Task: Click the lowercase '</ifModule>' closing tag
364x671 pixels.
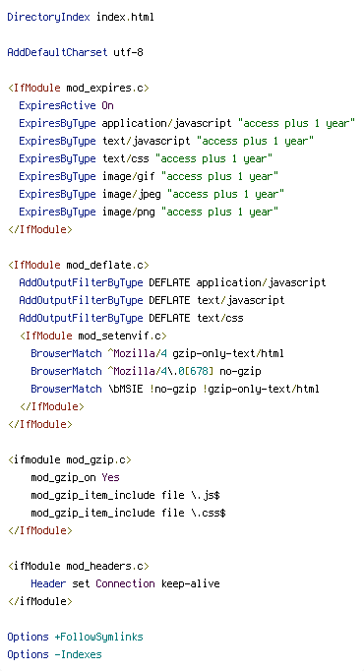Action: 39,601
